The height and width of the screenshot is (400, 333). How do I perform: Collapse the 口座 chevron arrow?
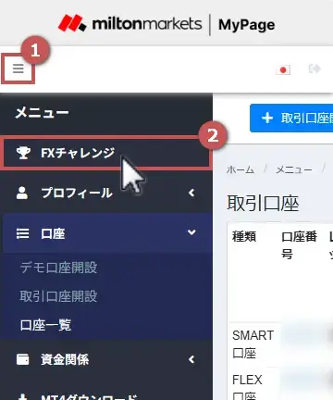click(191, 232)
